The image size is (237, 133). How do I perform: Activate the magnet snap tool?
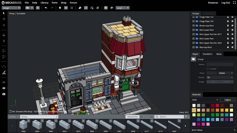(x=4, y=19)
